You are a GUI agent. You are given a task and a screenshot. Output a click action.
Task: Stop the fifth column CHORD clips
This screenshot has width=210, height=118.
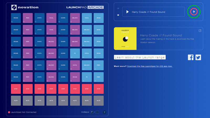click(x=63, y=89)
